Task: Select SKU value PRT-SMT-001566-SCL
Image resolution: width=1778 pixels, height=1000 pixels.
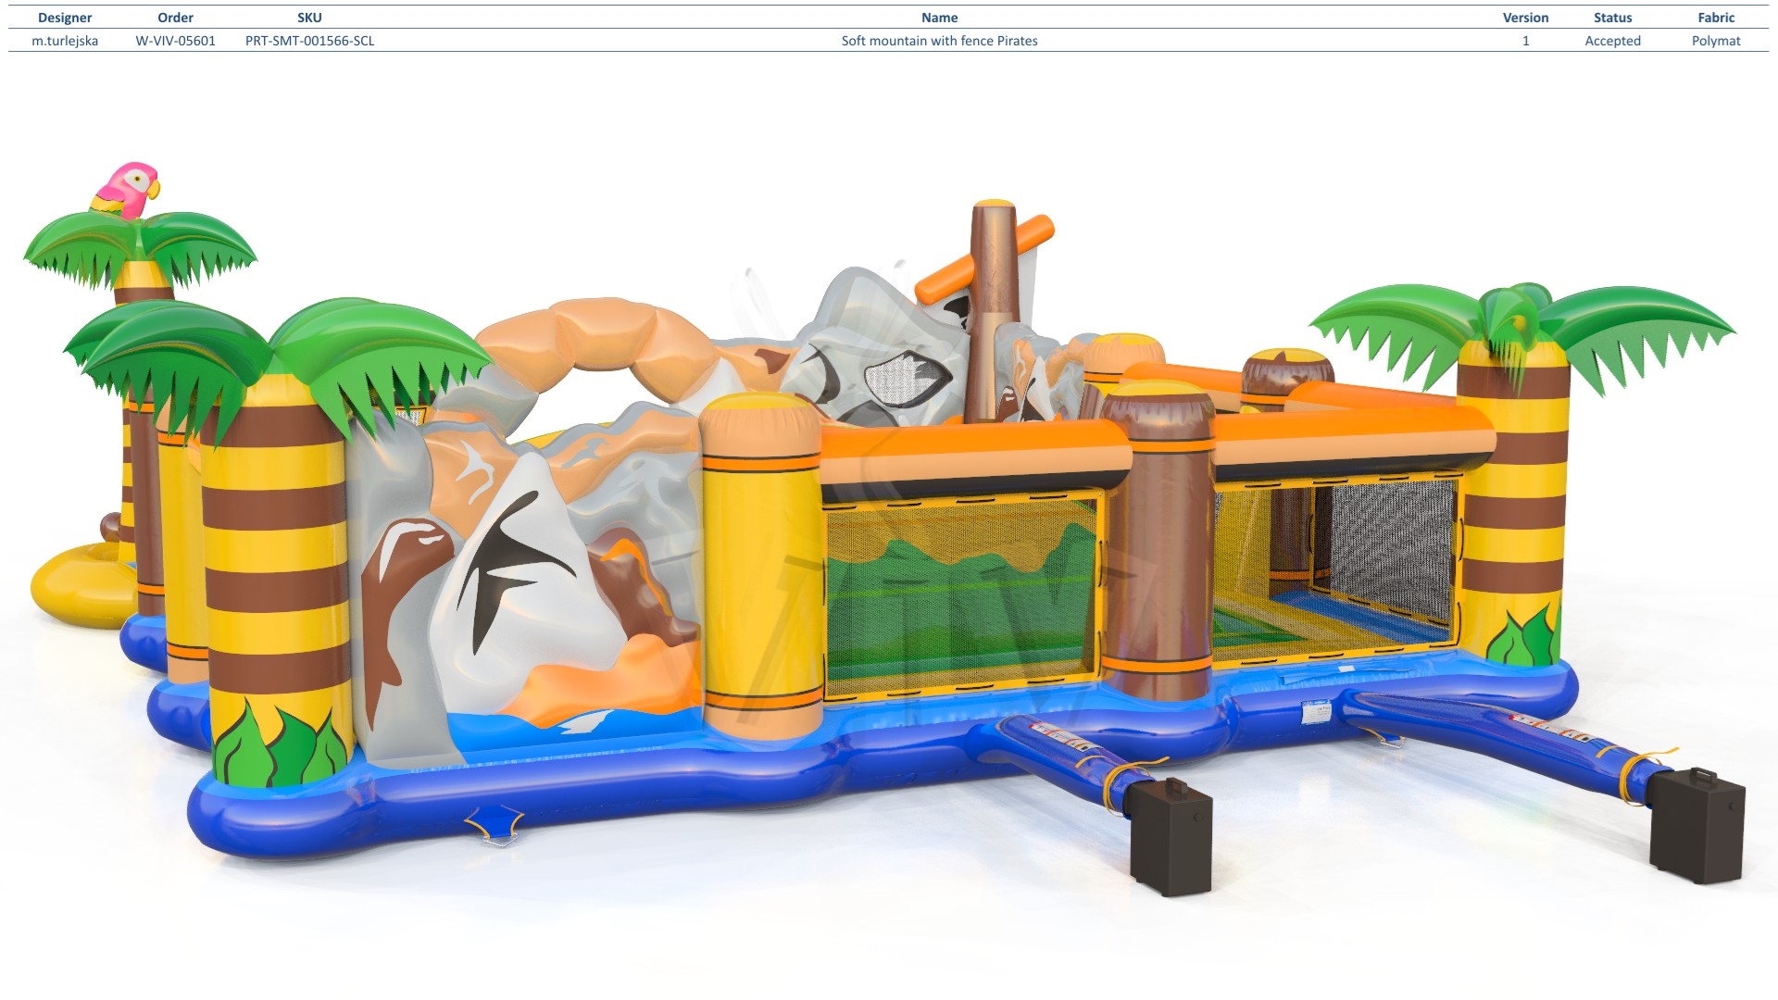Action: (309, 41)
